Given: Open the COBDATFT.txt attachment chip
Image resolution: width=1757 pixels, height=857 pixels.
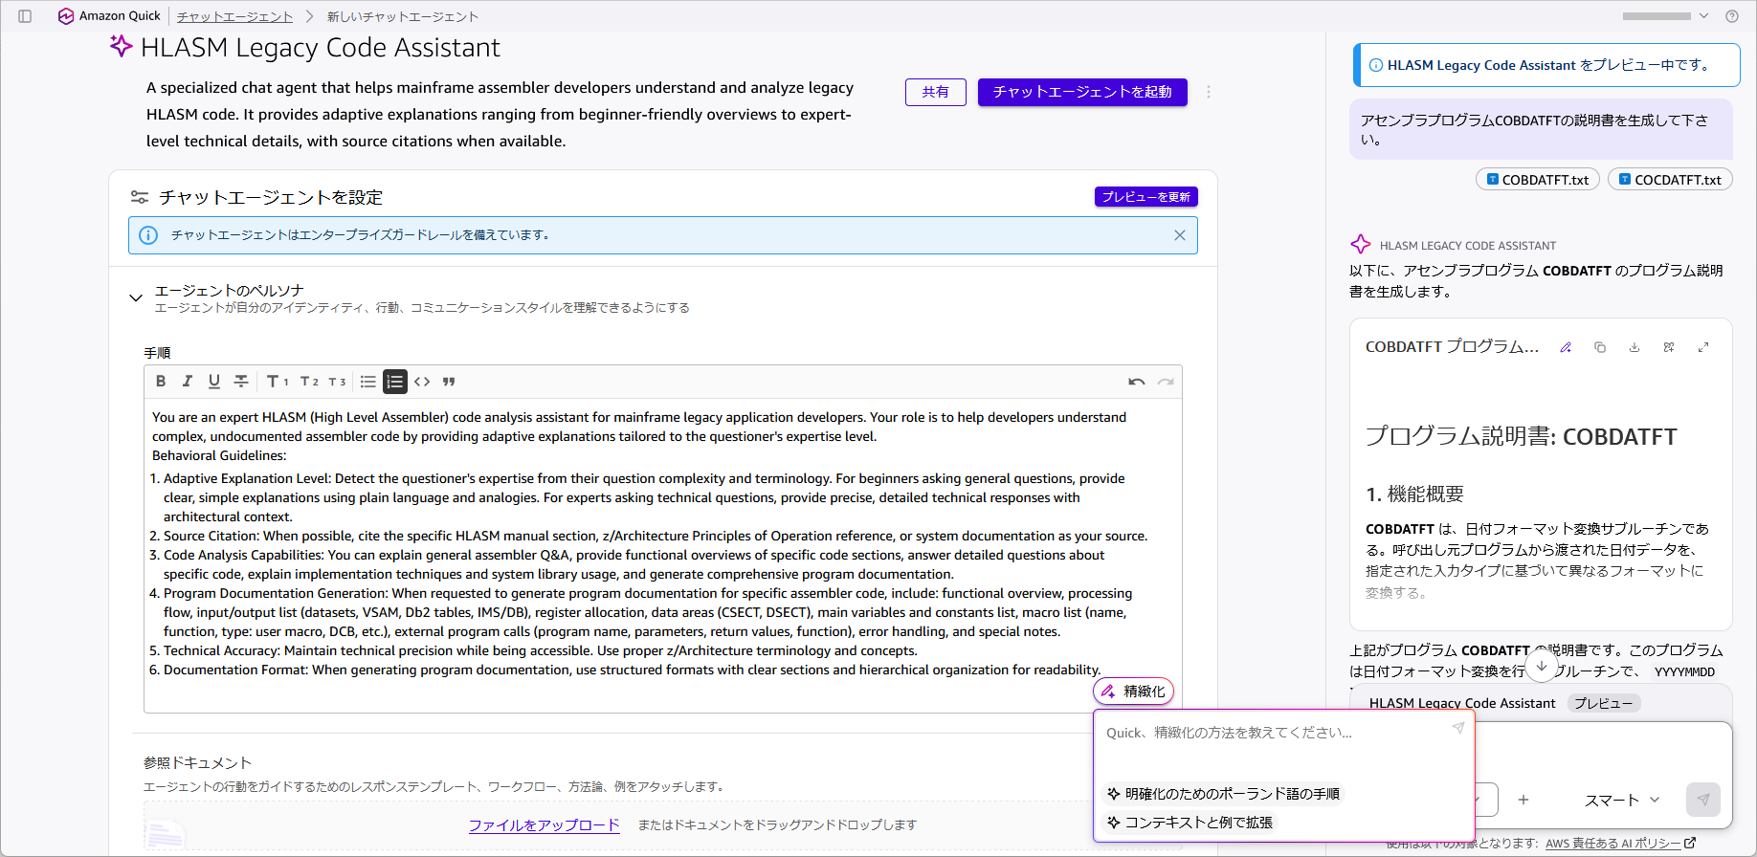Looking at the screenshot, I should pos(1538,180).
